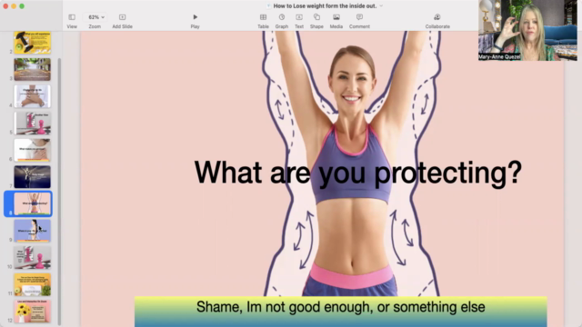Viewport: 582px width, 327px height.
Task: Open the 62% Zoom dropdown
Action: tap(96, 17)
